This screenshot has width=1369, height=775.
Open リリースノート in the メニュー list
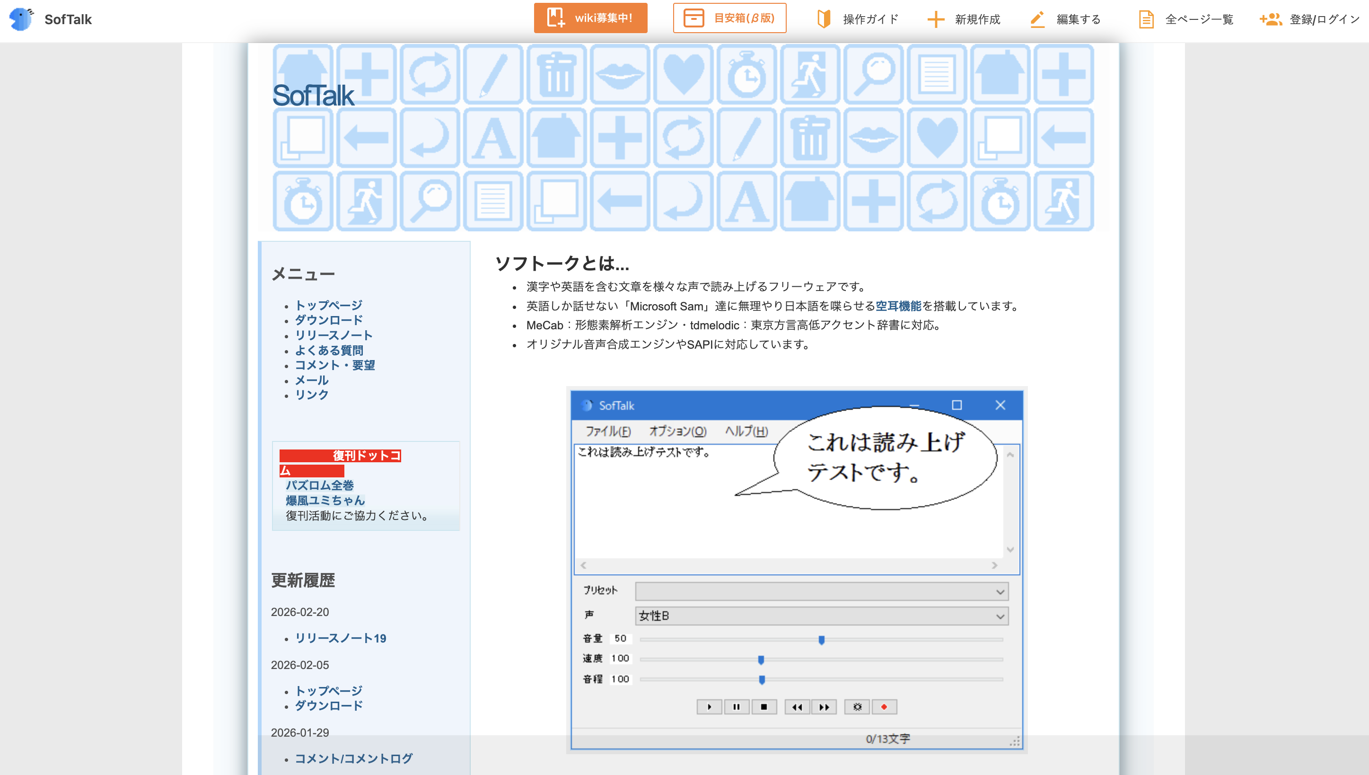(x=333, y=335)
